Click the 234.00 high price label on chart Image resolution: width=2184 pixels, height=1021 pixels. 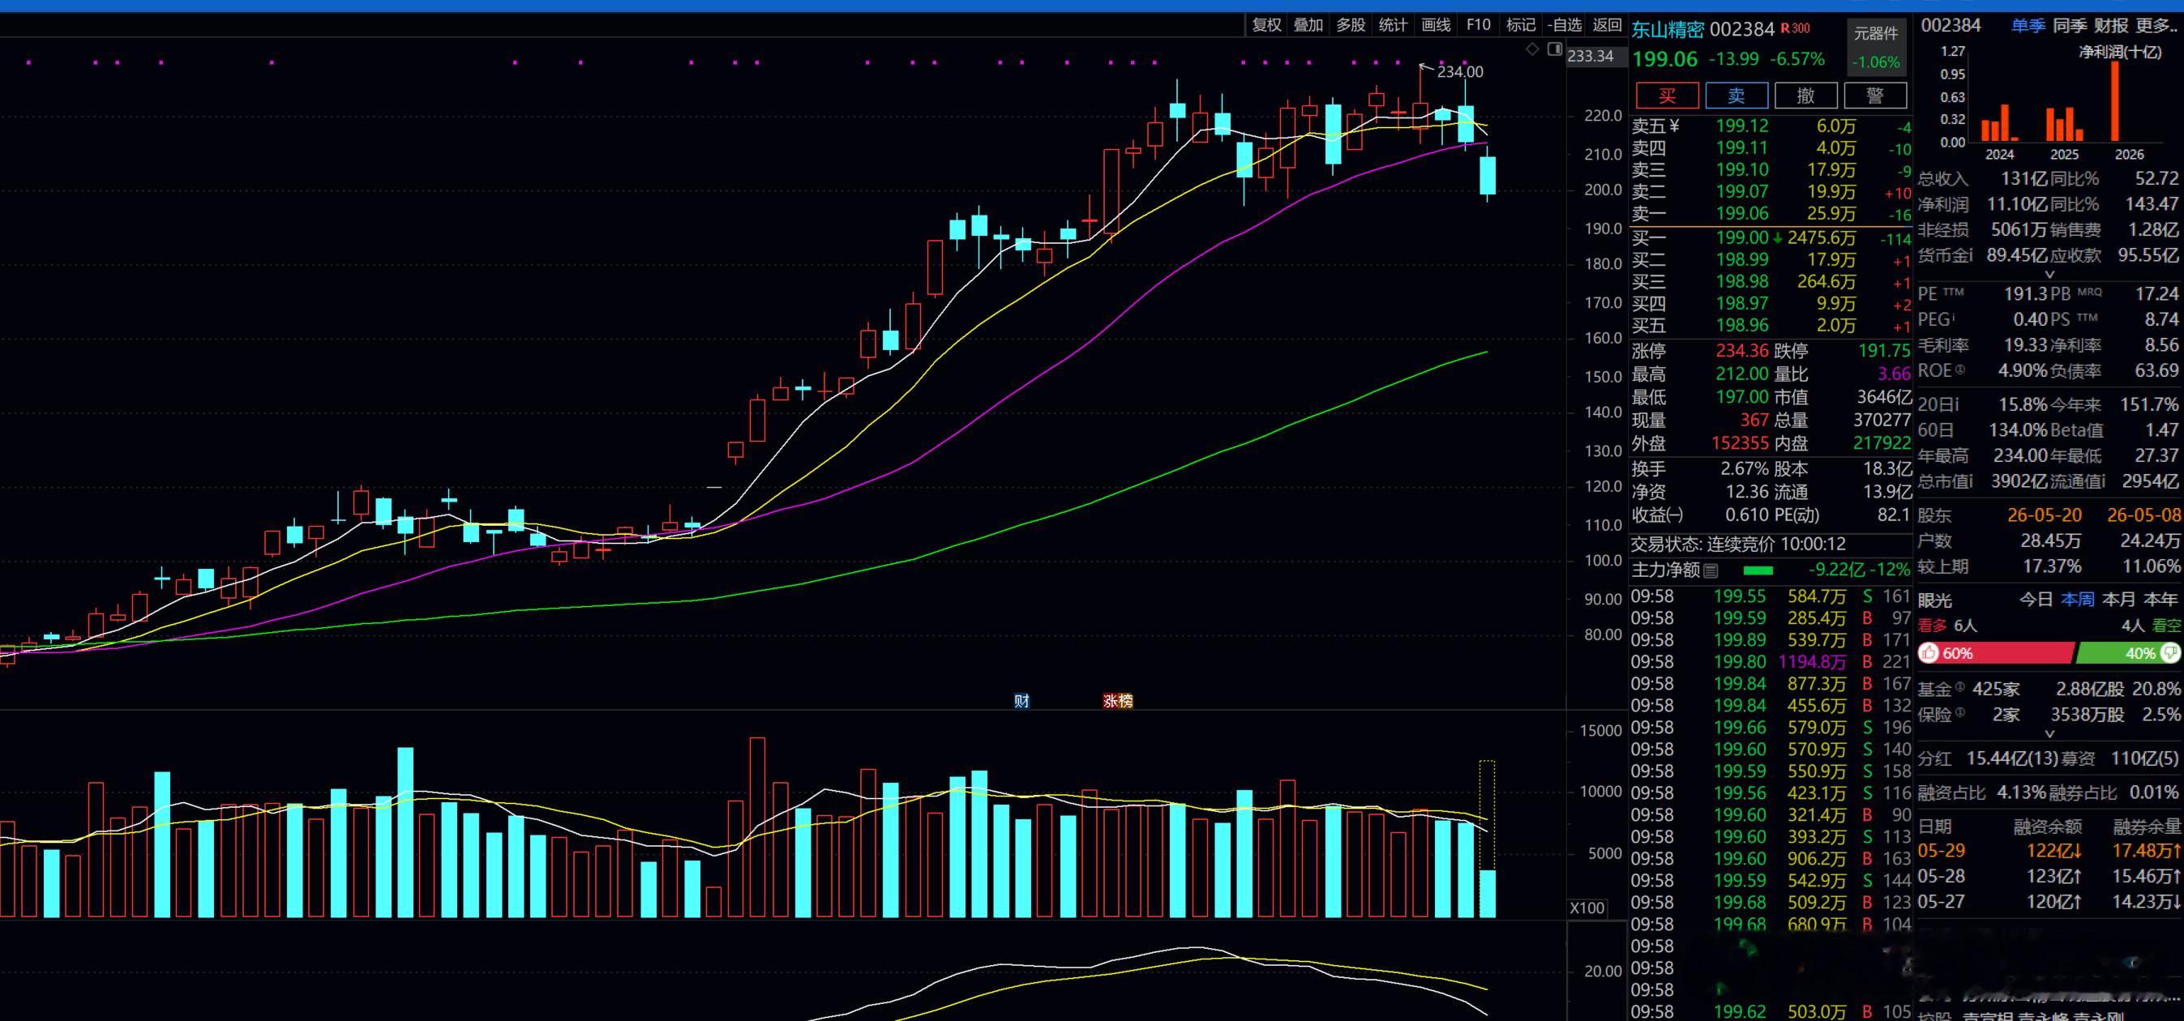coord(1460,72)
